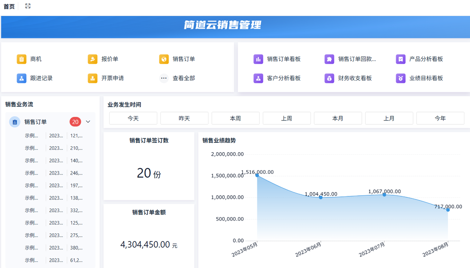Open the 产品分析看板 icon
The image size is (470, 268).
point(400,59)
